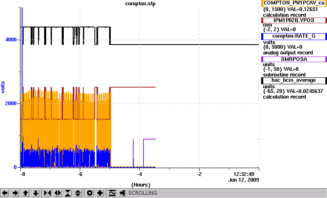The image size is (327, 198).
Task: Pan the plot down with the down-arrow button
Action: pos(36,193)
